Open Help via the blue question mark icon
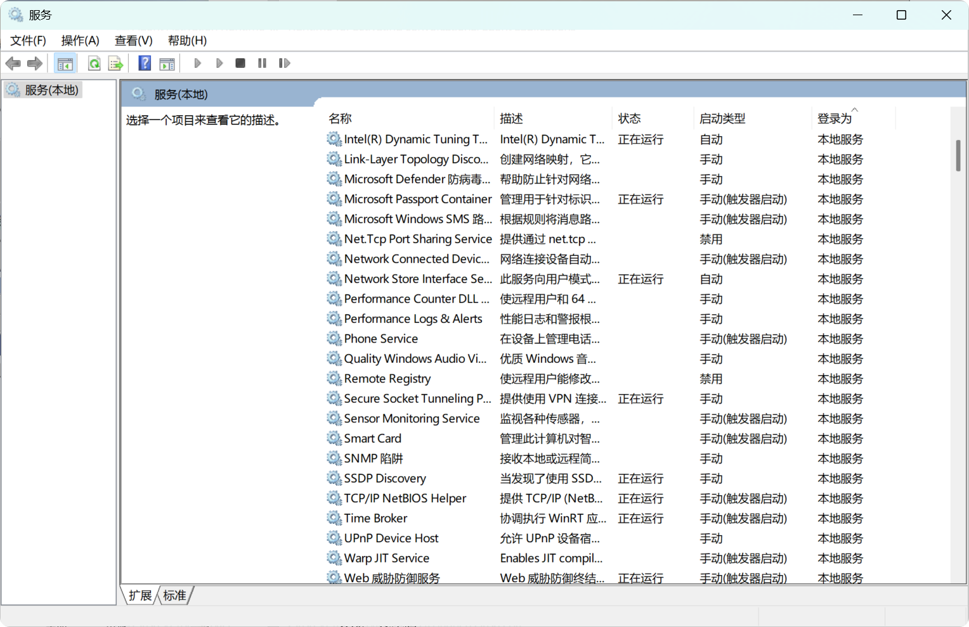The image size is (969, 627). 145,63
